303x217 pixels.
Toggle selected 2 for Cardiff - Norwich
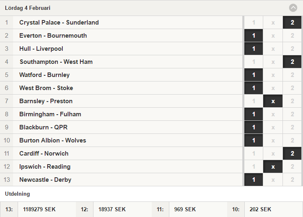point(292,154)
